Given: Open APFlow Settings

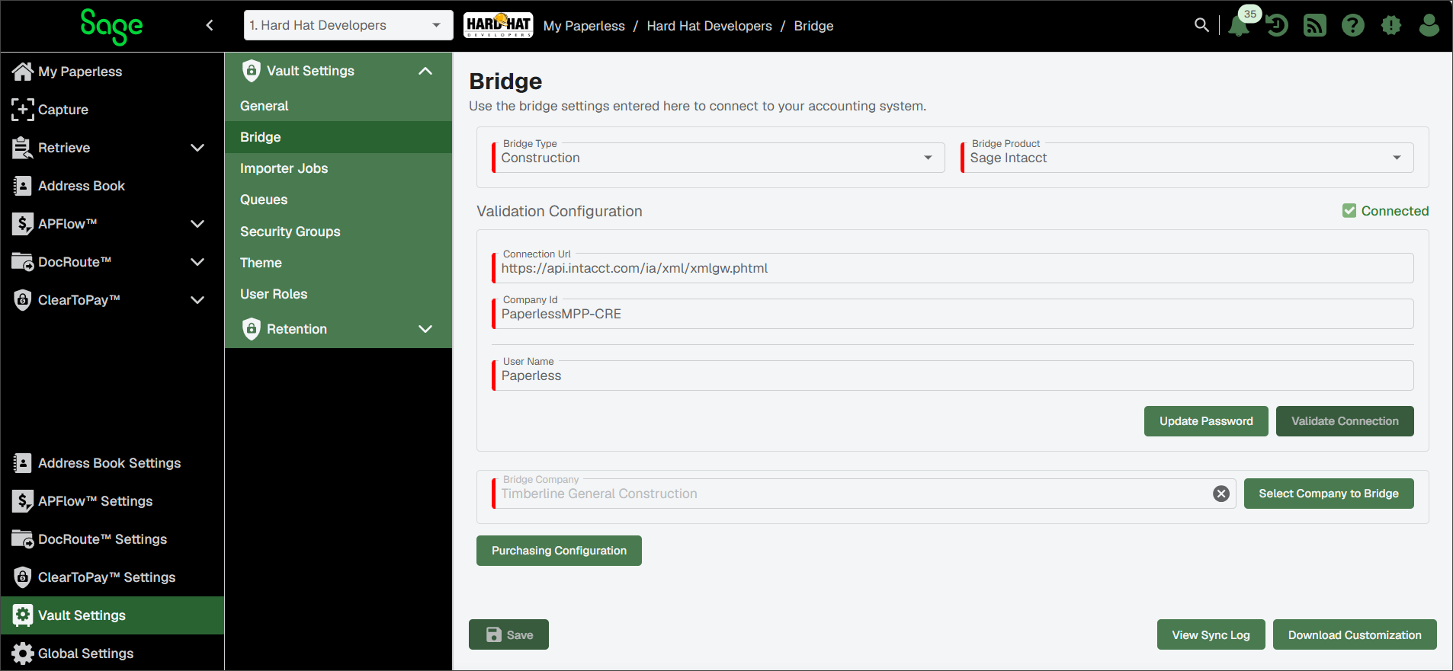Looking at the screenshot, I should 112,501.
